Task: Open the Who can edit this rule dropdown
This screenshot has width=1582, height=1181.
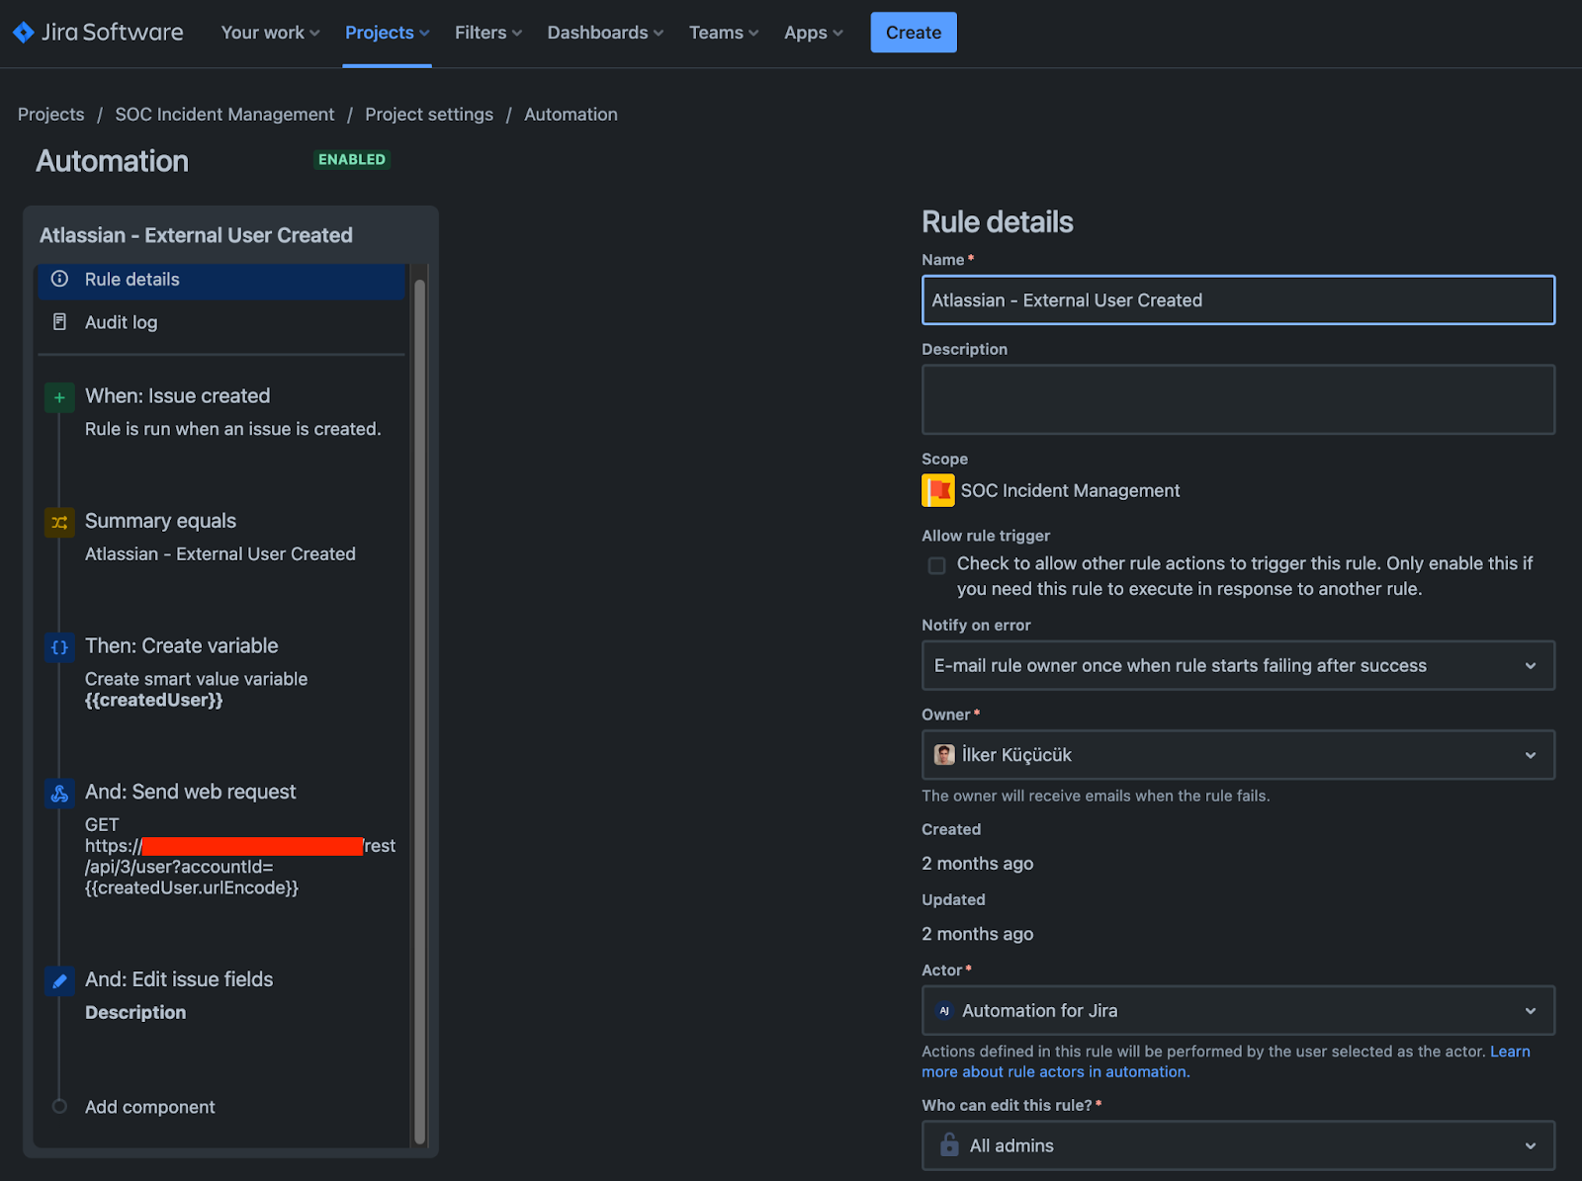Action: (1237, 1145)
